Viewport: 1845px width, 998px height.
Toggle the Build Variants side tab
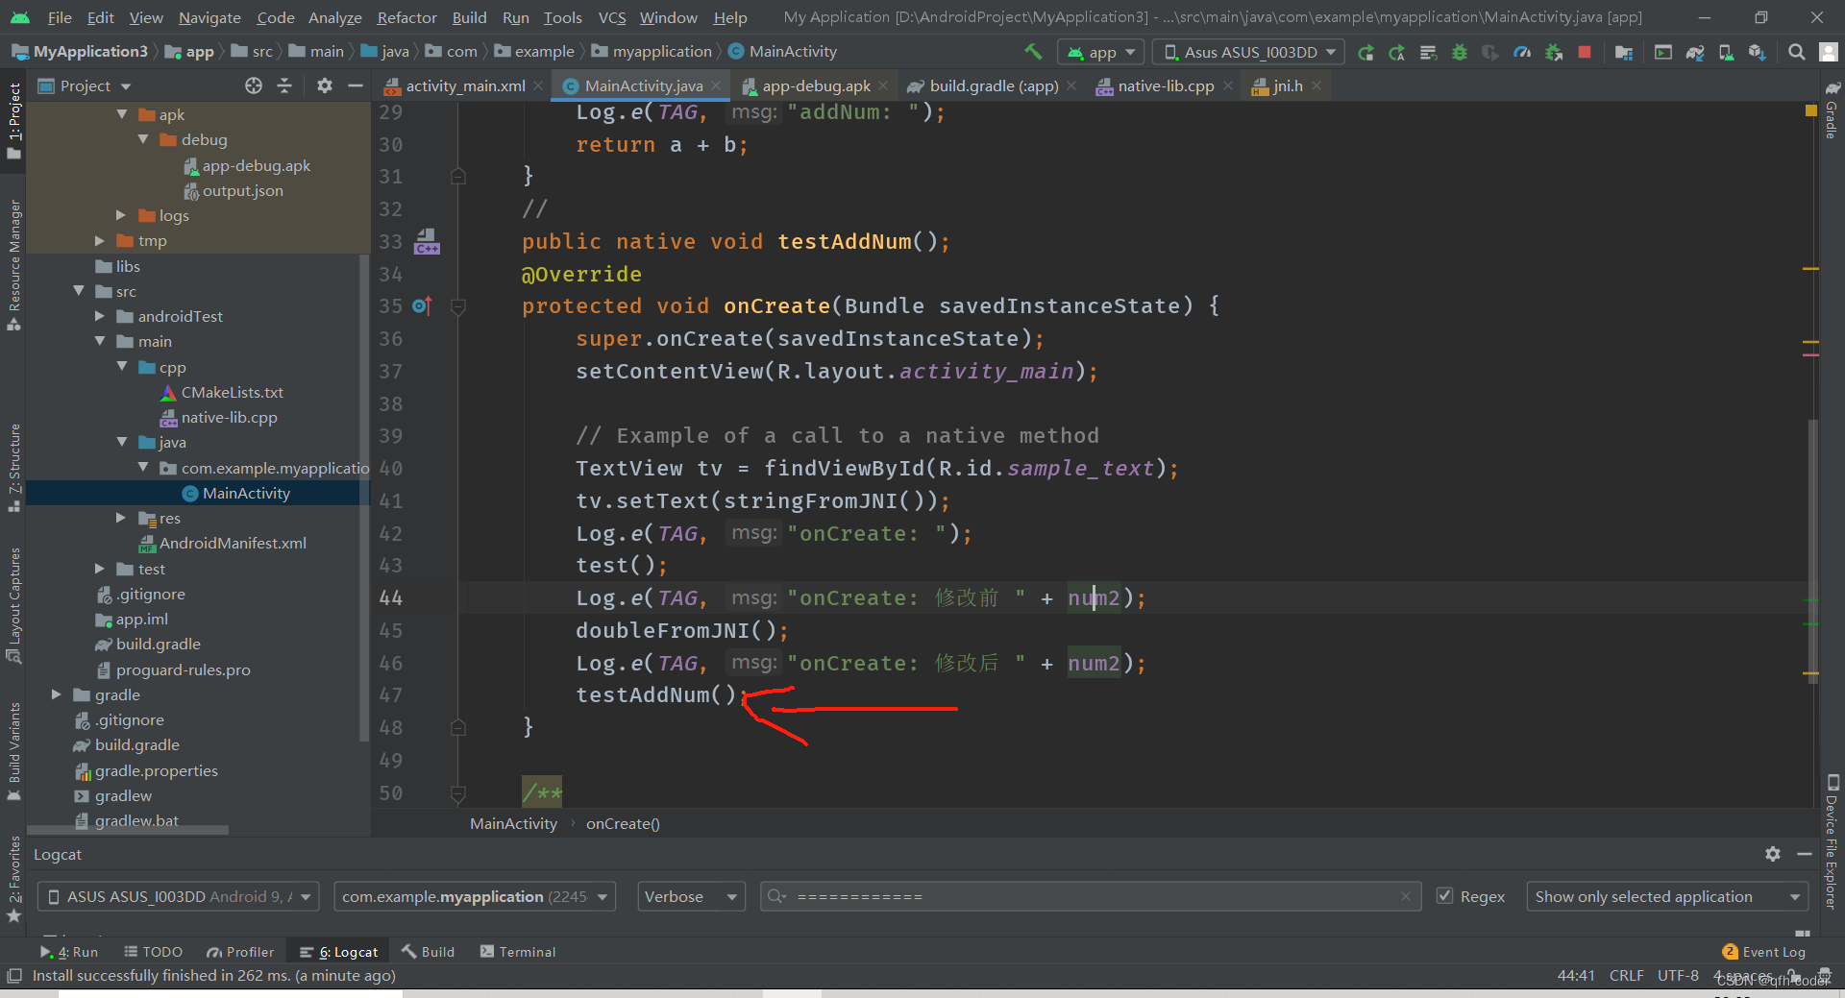(13, 751)
